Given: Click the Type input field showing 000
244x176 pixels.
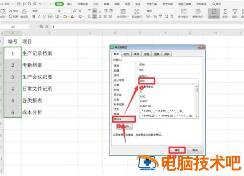Looking at the screenshot, I should (169, 81).
